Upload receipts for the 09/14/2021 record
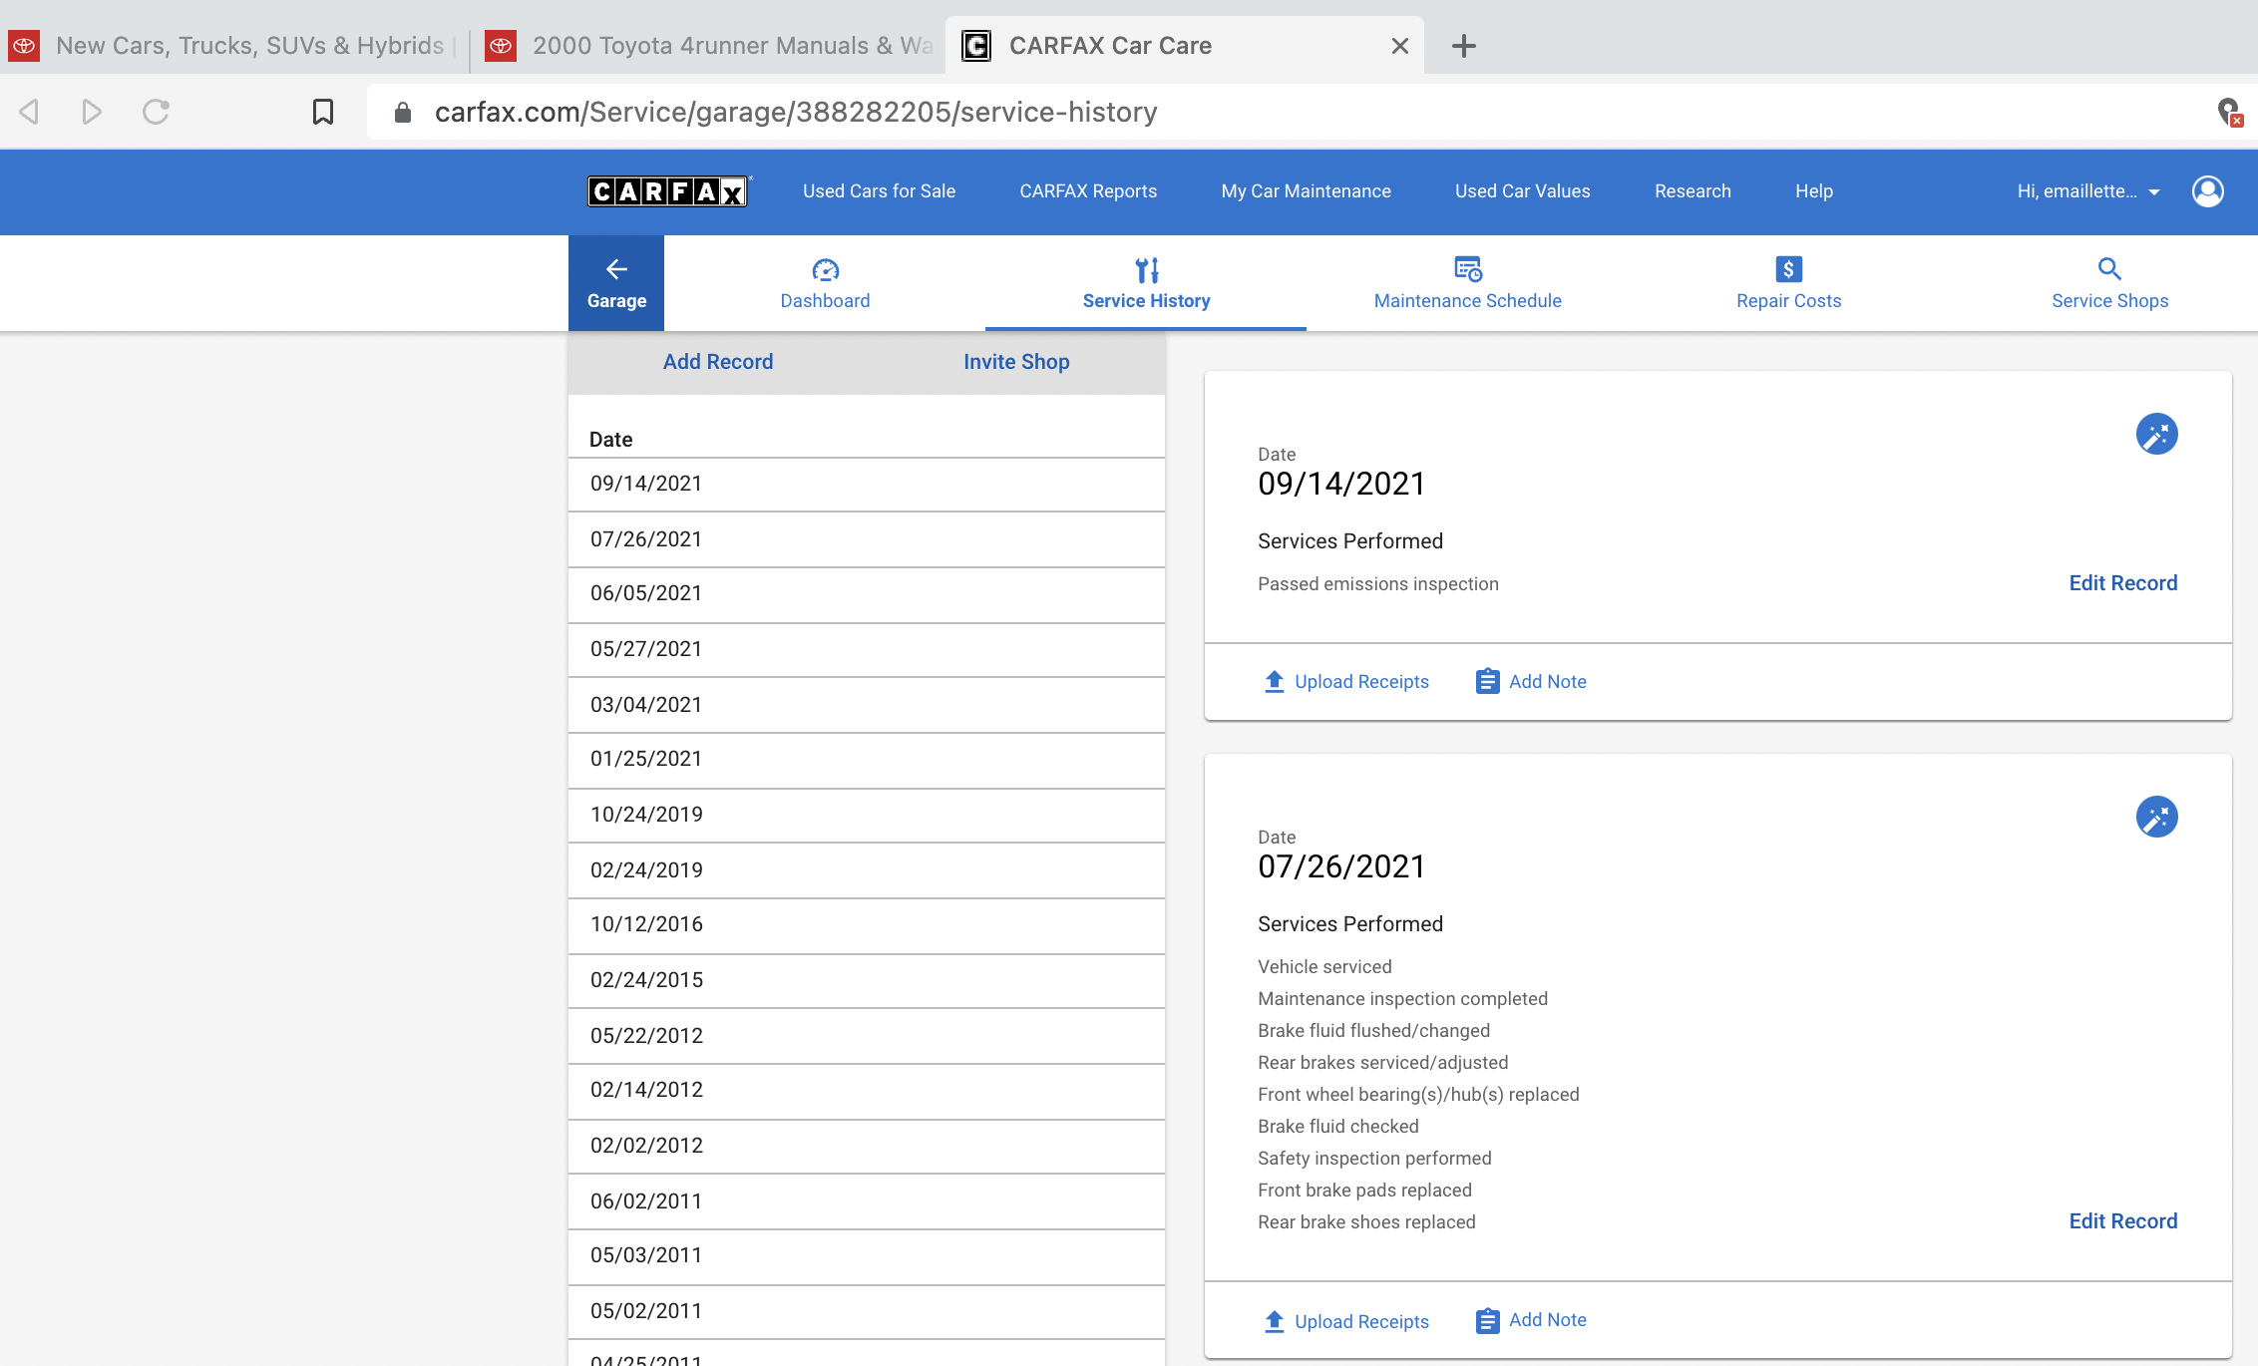The image size is (2258, 1366). click(x=1346, y=681)
